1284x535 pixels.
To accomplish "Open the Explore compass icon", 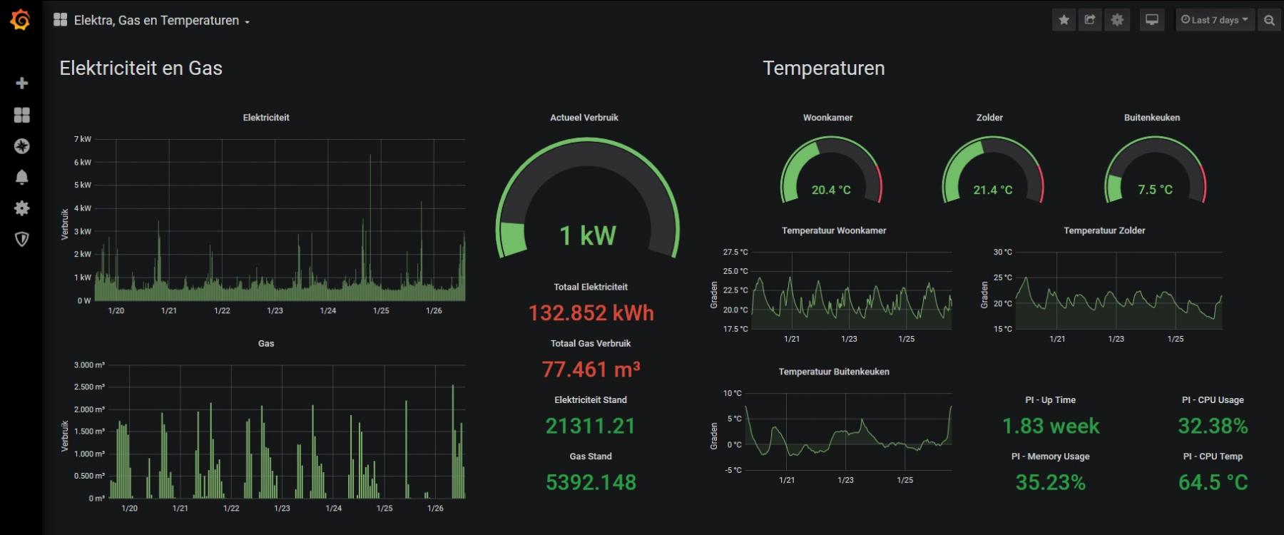I will pos(21,146).
